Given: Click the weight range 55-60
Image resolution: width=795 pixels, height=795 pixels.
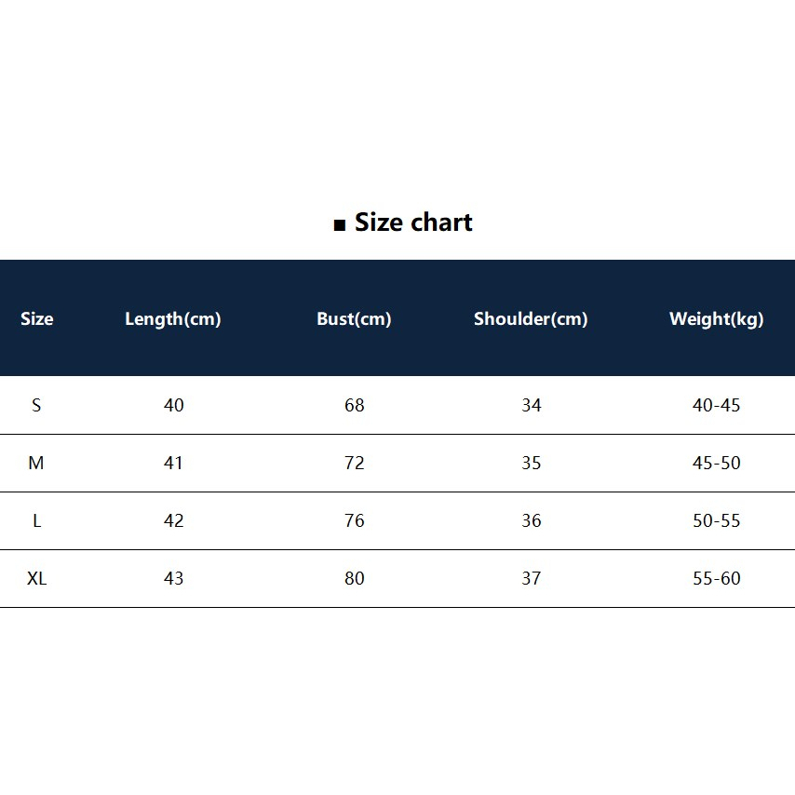Looking at the screenshot, I should [x=717, y=578].
